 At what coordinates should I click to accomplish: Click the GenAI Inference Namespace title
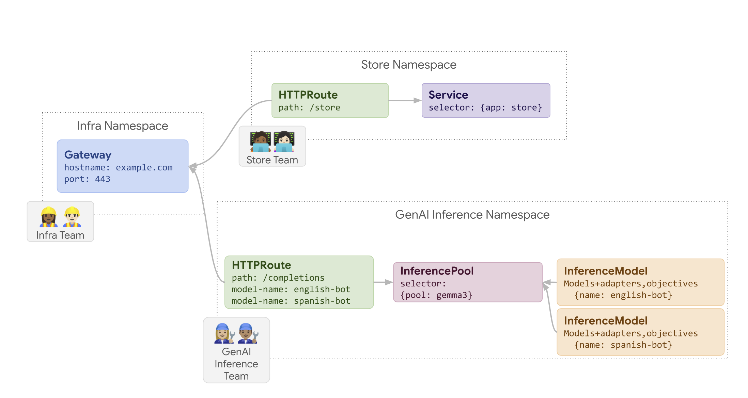[x=472, y=215]
